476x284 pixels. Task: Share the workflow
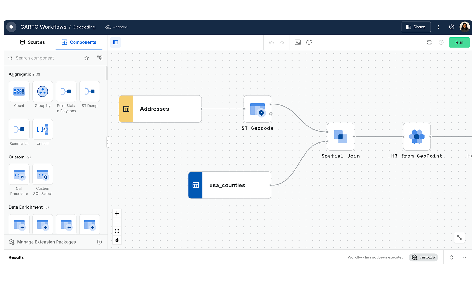416,27
